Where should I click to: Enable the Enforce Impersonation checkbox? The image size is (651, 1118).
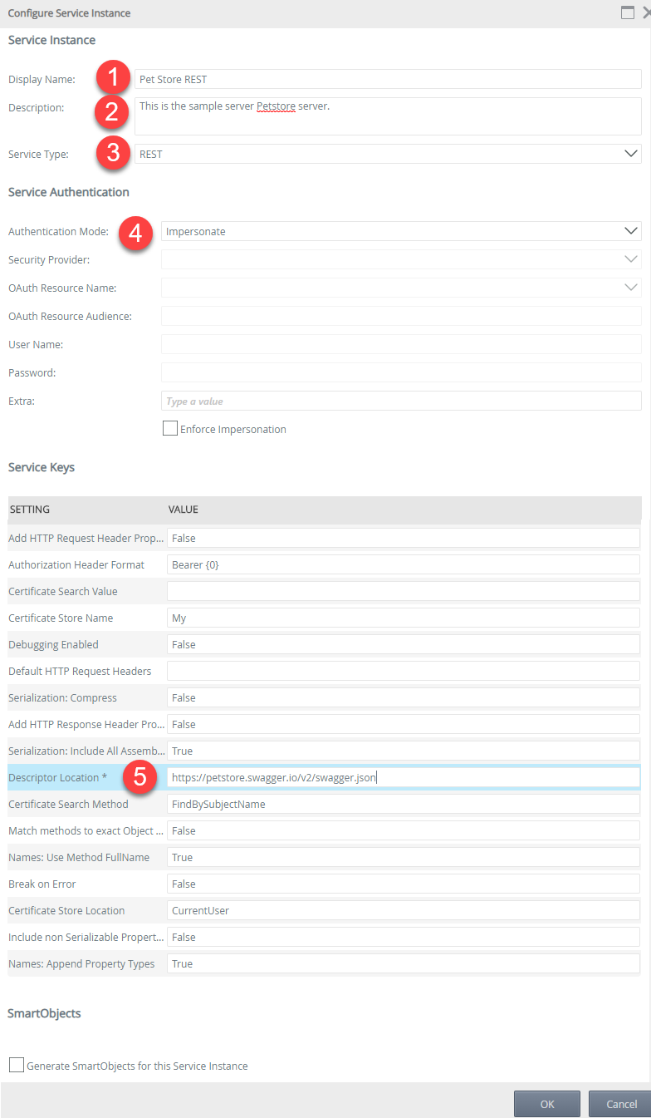coord(170,429)
